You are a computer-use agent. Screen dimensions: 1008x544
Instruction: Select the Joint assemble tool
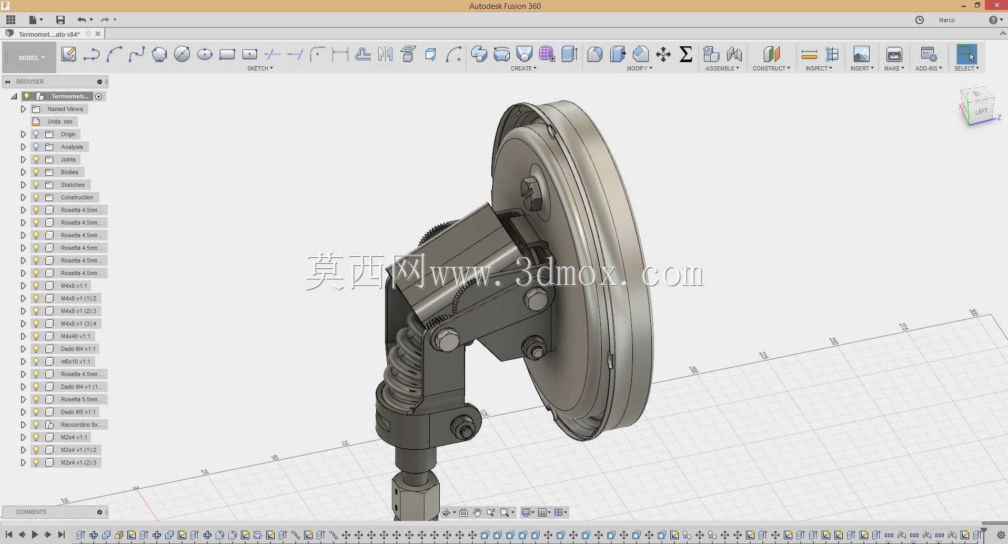pos(734,54)
